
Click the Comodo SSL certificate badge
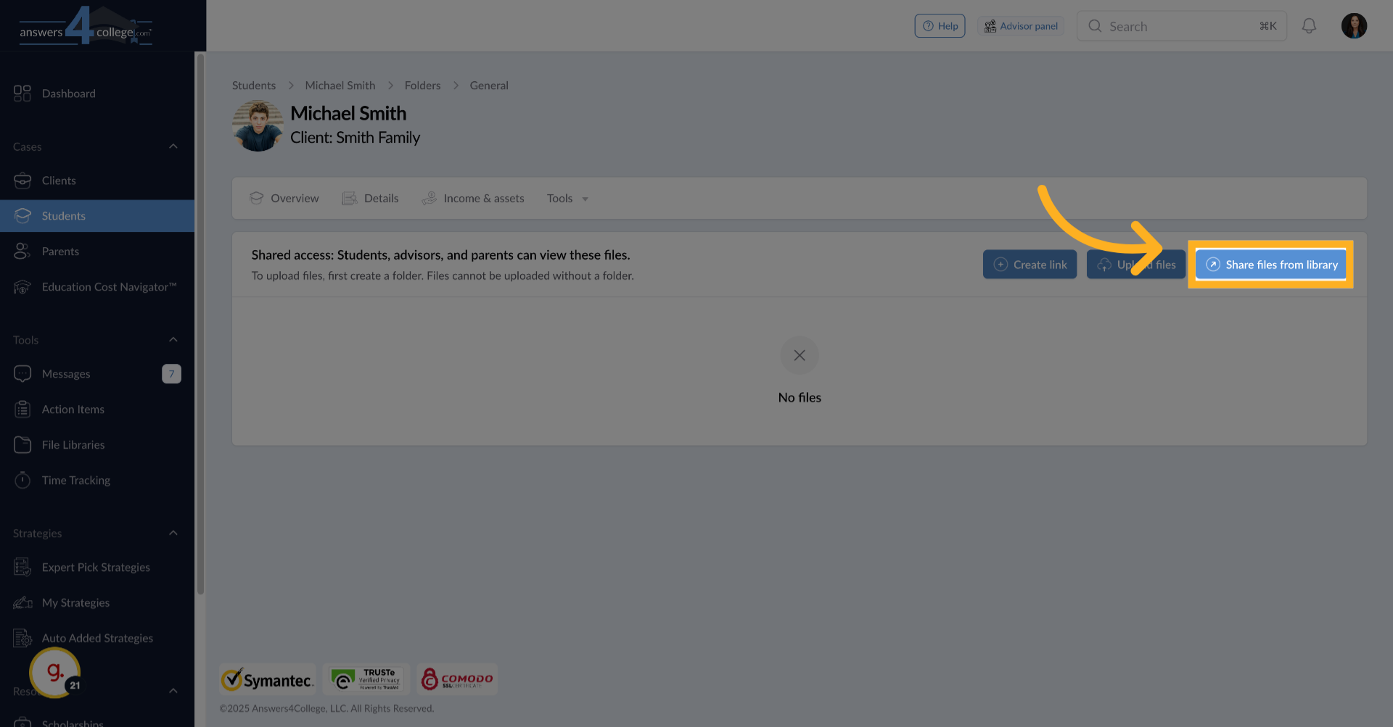[457, 679]
